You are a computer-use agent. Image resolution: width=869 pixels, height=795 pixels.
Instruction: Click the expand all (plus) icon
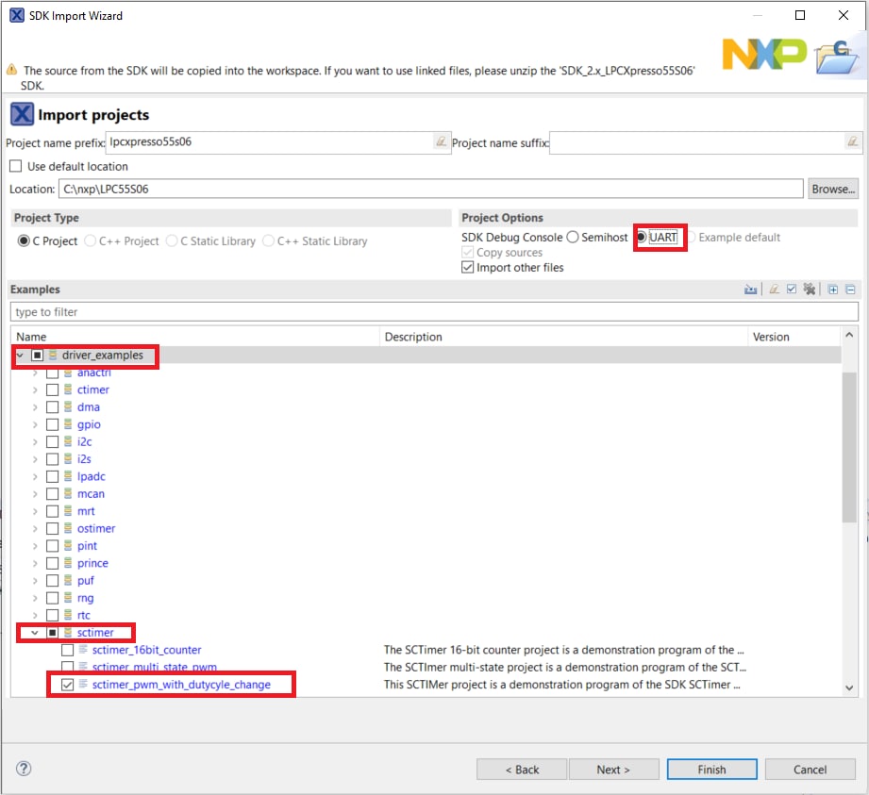[833, 290]
